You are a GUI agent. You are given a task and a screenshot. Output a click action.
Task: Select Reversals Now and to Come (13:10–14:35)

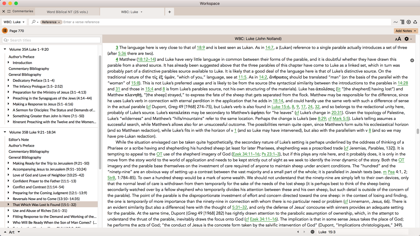46,199
